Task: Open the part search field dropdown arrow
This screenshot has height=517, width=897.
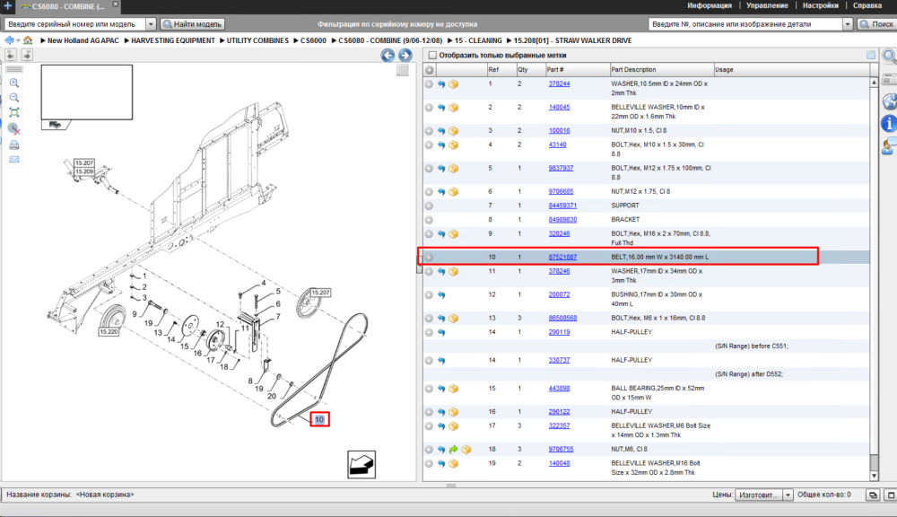Action: point(848,24)
